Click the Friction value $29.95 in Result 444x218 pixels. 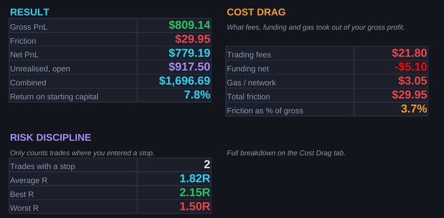point(192,39)
